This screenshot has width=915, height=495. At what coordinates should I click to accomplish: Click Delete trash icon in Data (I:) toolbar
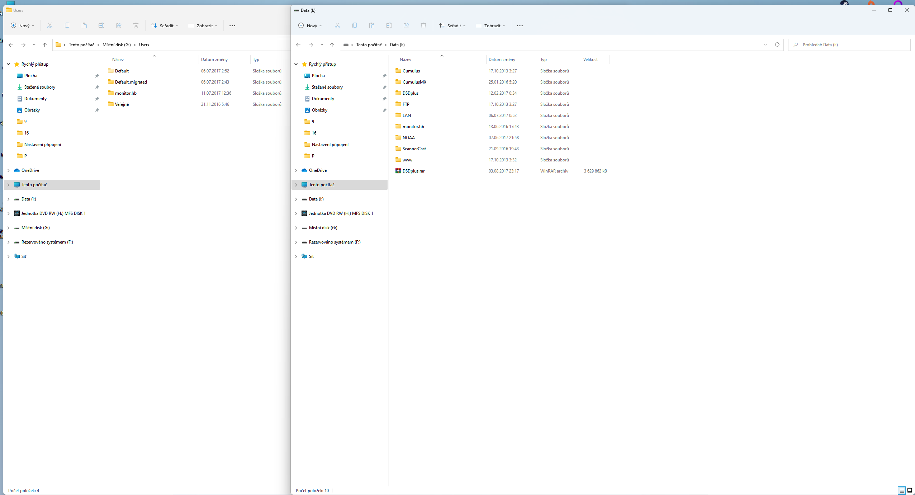pyautogui.click(x=423, y=25)
